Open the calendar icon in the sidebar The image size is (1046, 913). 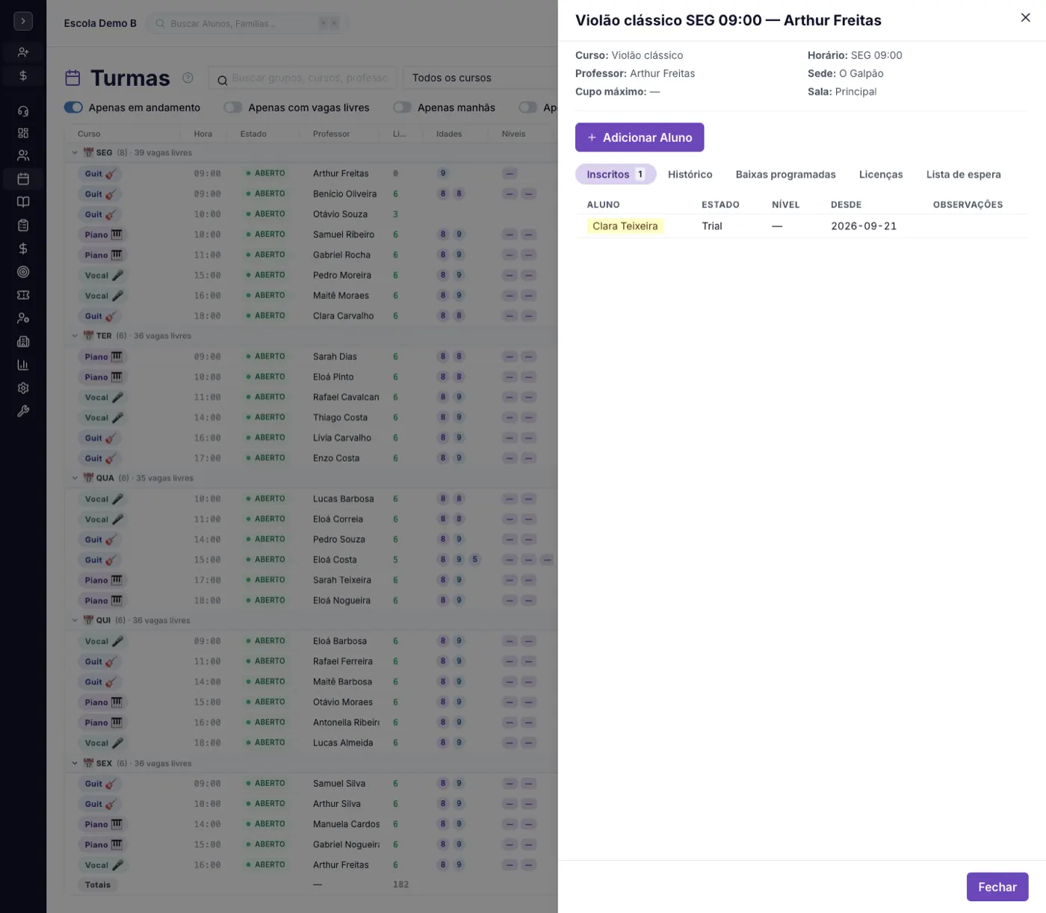tap(23, 179)
